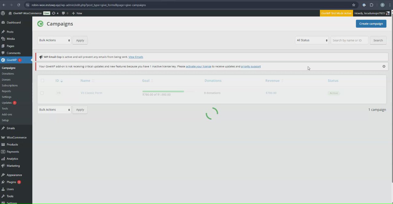Open Payments in the sidebar
393x204 pixels.
[x=13, y=151]
